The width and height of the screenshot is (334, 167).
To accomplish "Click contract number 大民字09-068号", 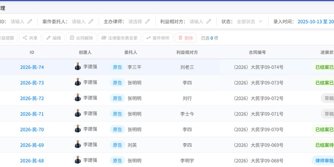I will click(x=258, y=161).
